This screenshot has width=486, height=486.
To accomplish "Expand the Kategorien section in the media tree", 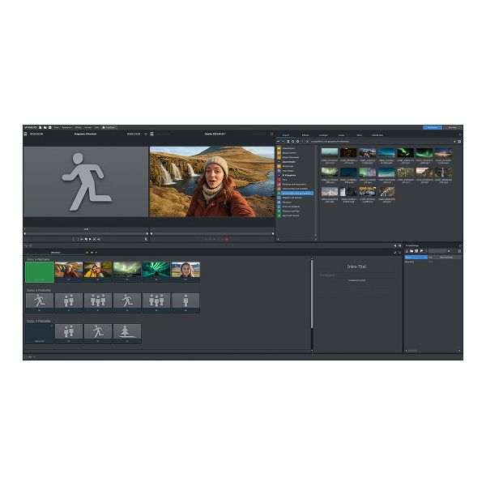I will pos(289,175).
